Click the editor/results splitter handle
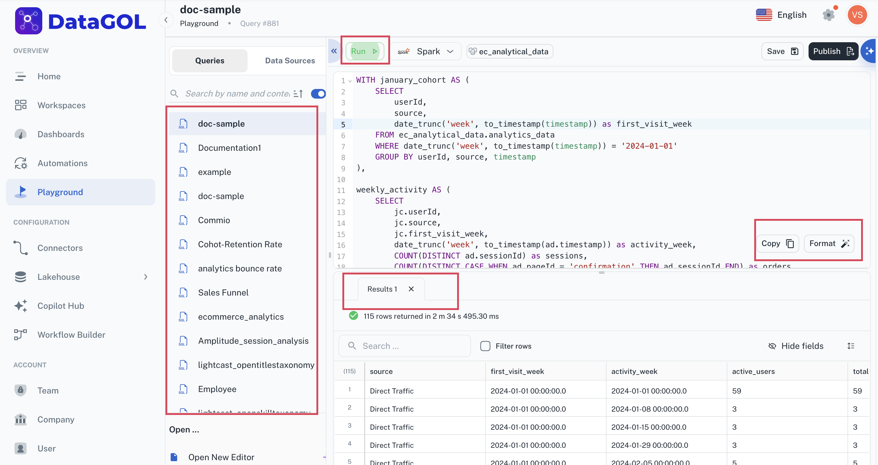878x465 pixels. (601, 272)
